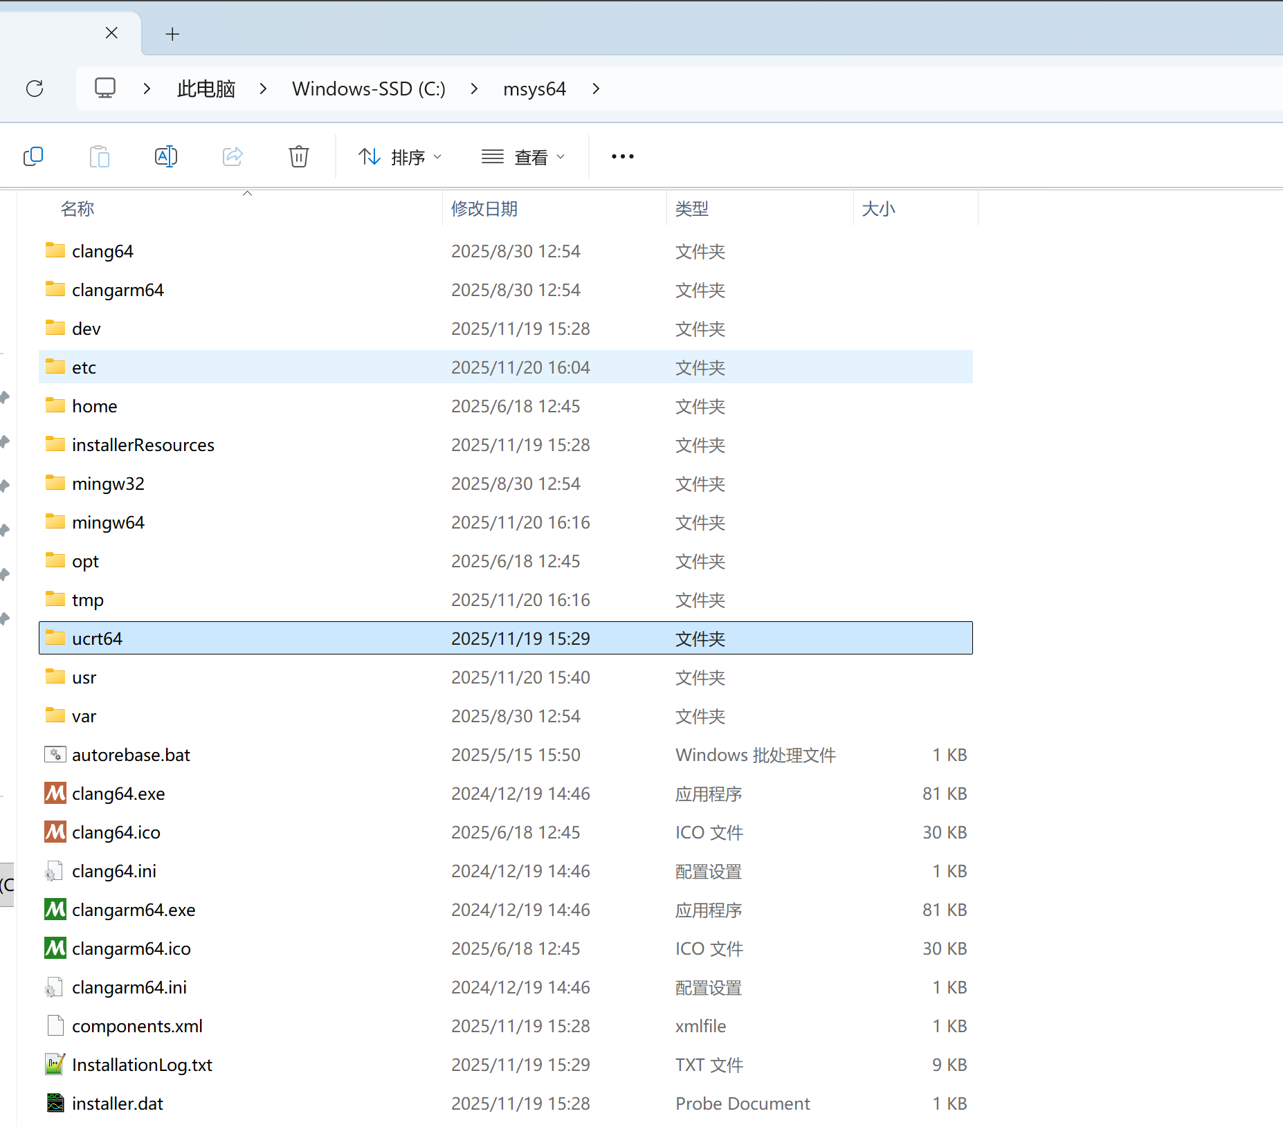The image size is (1283, 1127).
Task: Click the clang64.ico file icon
Action: pyautogui.click(x=55, y=832)
